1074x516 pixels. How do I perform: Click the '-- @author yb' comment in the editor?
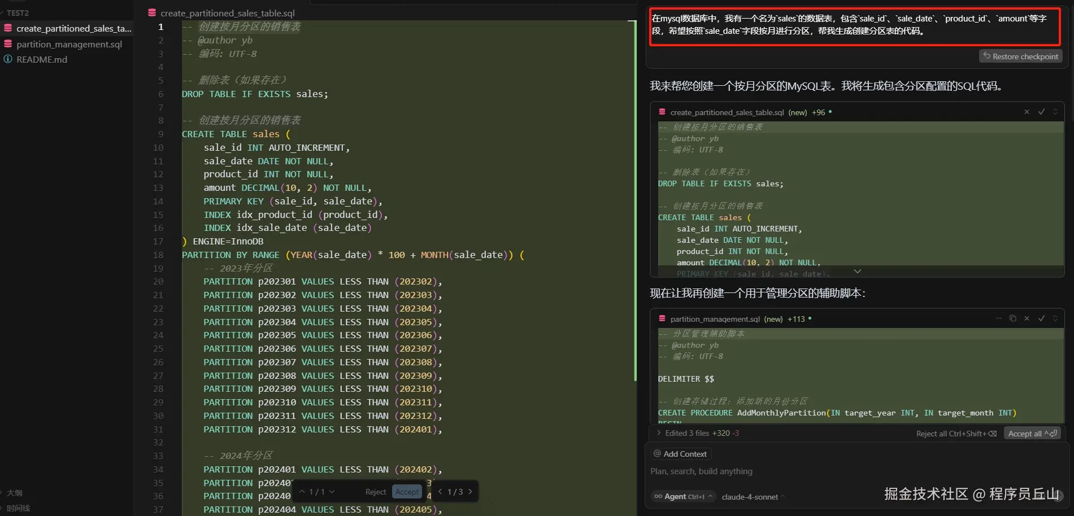(217, 40)
